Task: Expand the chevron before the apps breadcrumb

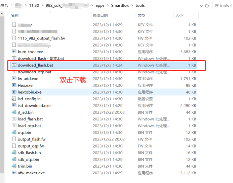Action: click(x=92, y=5)
